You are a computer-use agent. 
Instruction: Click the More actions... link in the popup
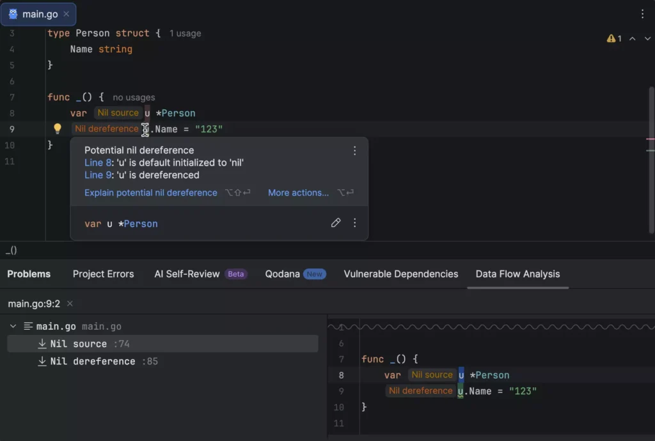tap(298, 192)
